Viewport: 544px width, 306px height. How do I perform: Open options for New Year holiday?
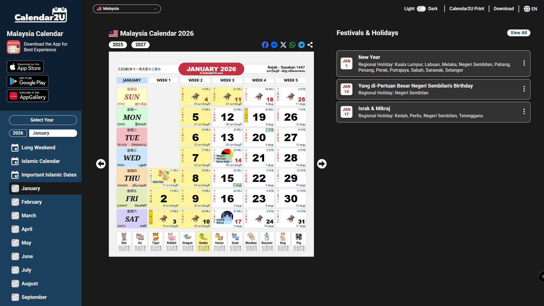tap(524, 63)
